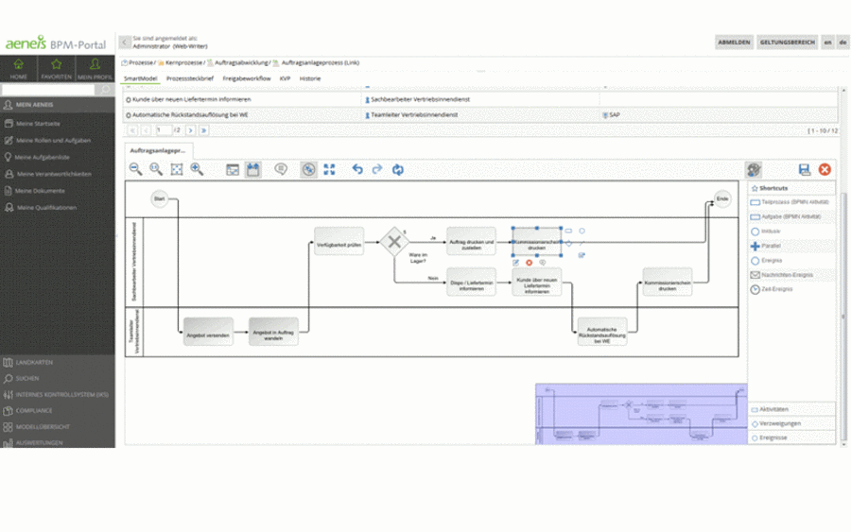
Task: Expand the SUCHEN section
Action: click(57, 379)
